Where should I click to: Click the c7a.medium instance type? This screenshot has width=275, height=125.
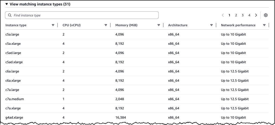[15, 99]
